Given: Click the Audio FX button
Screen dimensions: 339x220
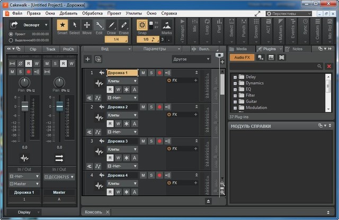Looking at the screenshot, I should [x=241, y=57].
